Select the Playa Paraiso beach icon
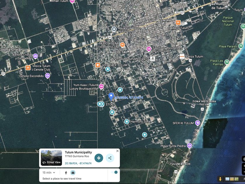 tap(241, 46)
